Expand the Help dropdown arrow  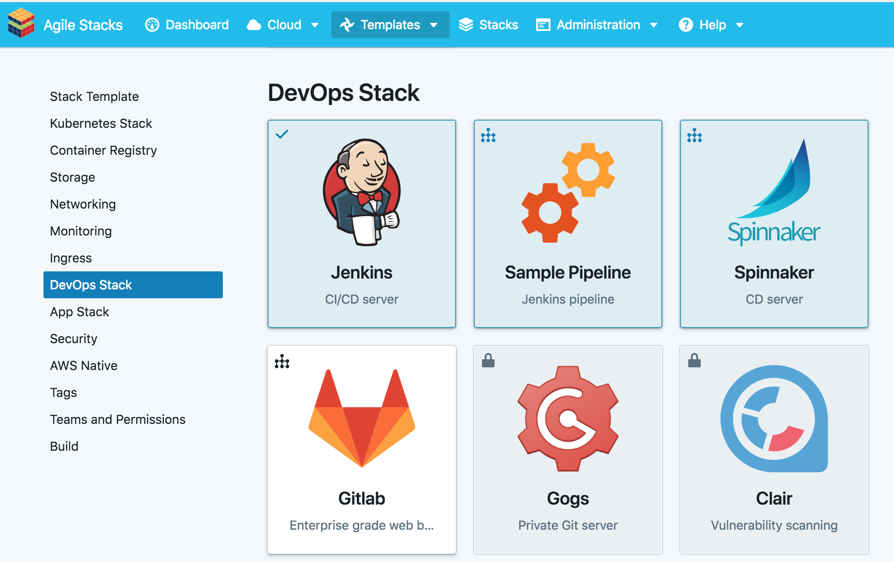(740, 25)
